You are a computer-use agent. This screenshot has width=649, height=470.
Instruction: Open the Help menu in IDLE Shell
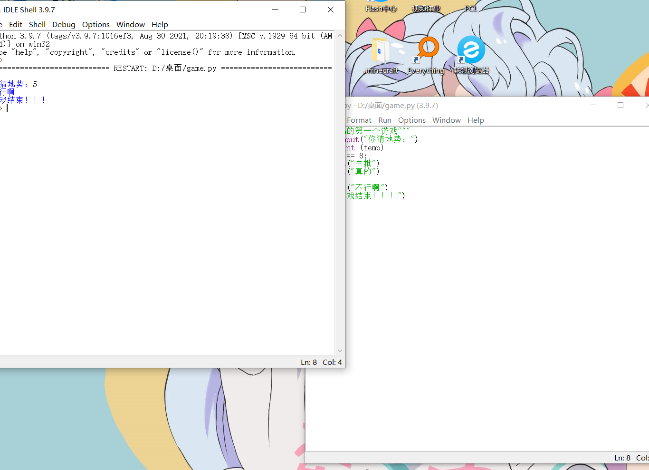click(160, 25)
